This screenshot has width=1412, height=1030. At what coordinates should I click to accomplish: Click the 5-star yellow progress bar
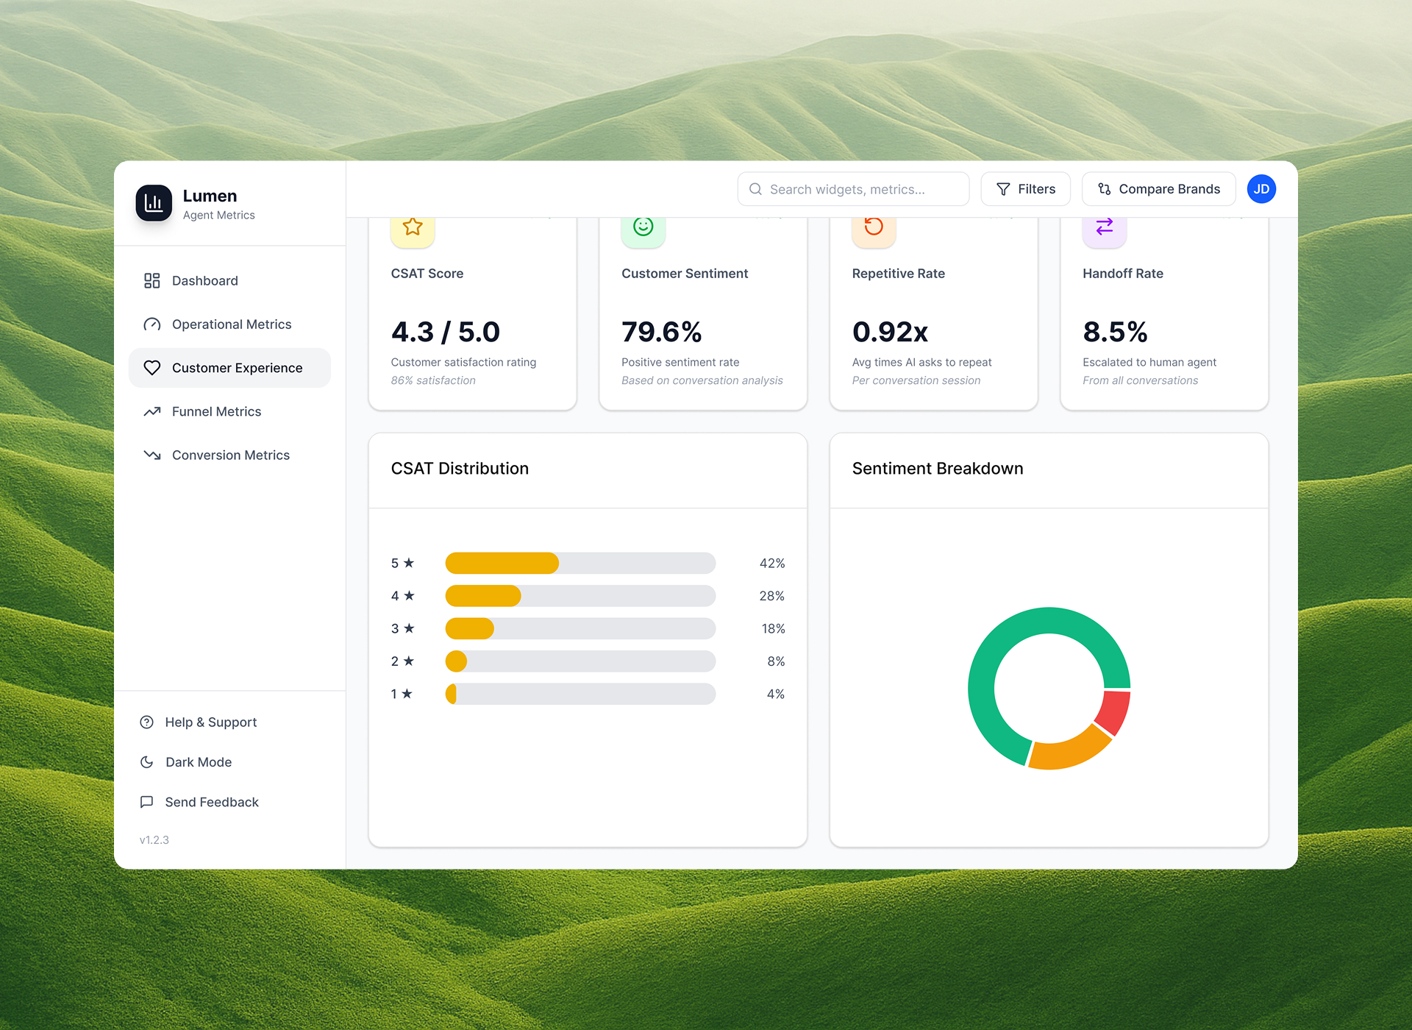point(502,564)
